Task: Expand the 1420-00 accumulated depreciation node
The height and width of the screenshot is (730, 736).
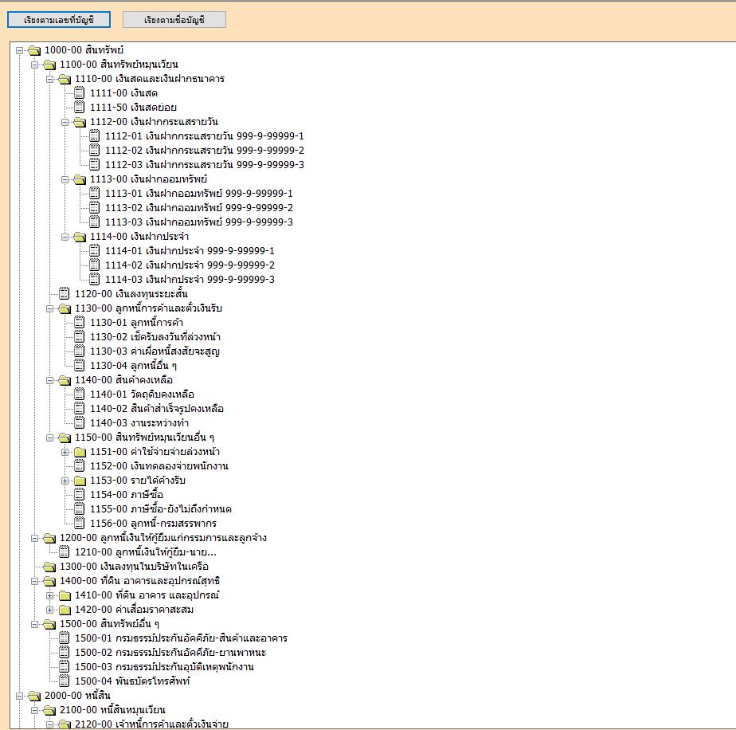Action: (x=50, y=610)
